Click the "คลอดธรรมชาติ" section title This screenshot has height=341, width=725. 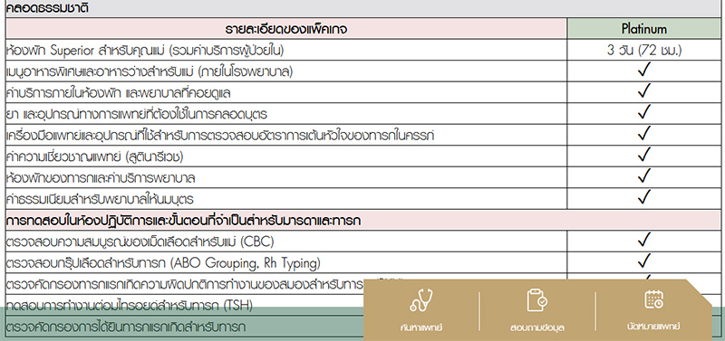tap(48, 8)
